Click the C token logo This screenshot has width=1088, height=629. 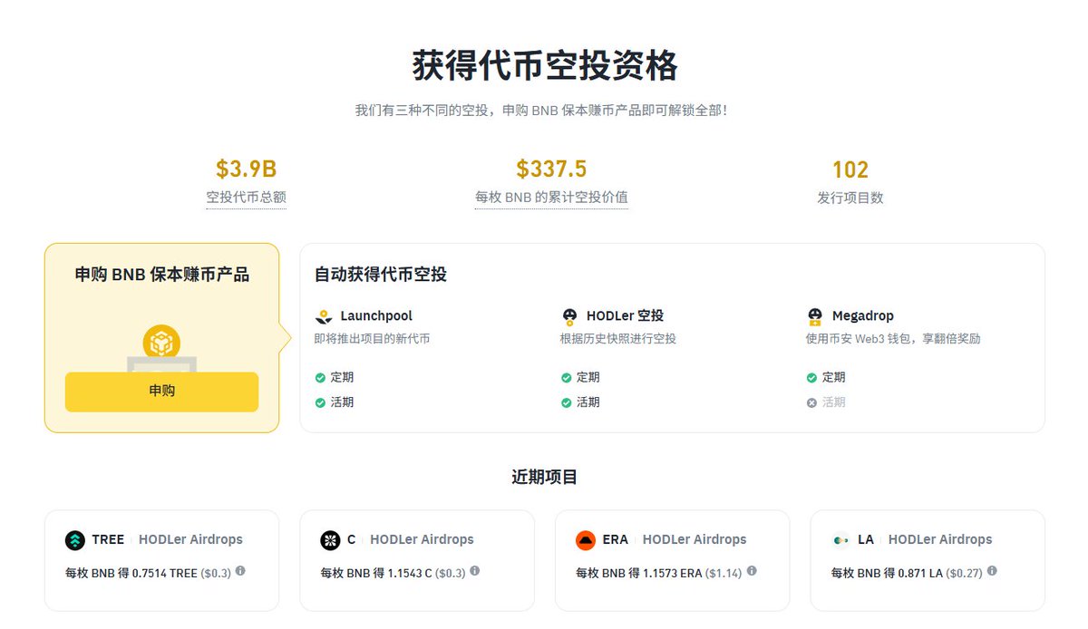coord(330,540)
